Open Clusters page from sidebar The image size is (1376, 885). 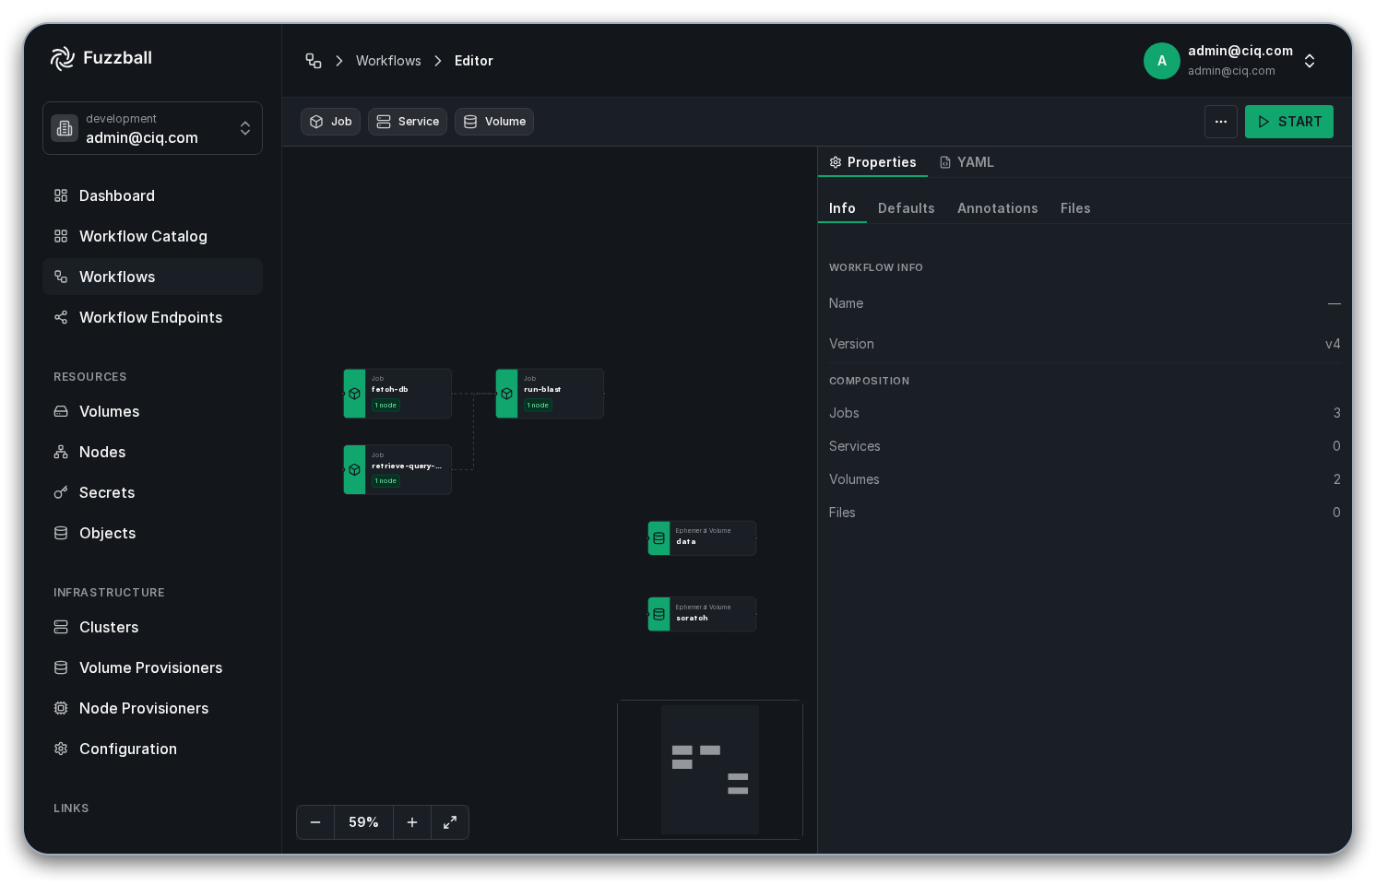(152, 627)
